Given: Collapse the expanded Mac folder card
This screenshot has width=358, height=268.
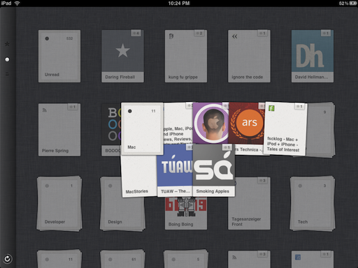Looking at the screenshot, I should click(x=142, y=128).
